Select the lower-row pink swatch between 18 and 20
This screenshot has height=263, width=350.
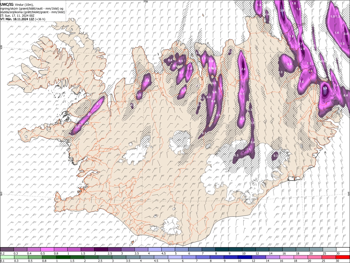click(301, 257)
